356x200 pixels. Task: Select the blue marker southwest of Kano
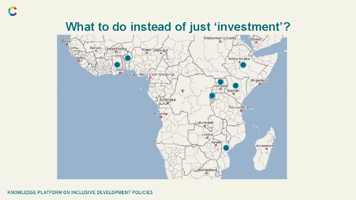(x=128, y=58)
